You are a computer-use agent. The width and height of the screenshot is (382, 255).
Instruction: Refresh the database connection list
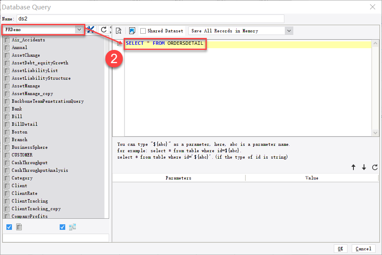click(102, 30)
